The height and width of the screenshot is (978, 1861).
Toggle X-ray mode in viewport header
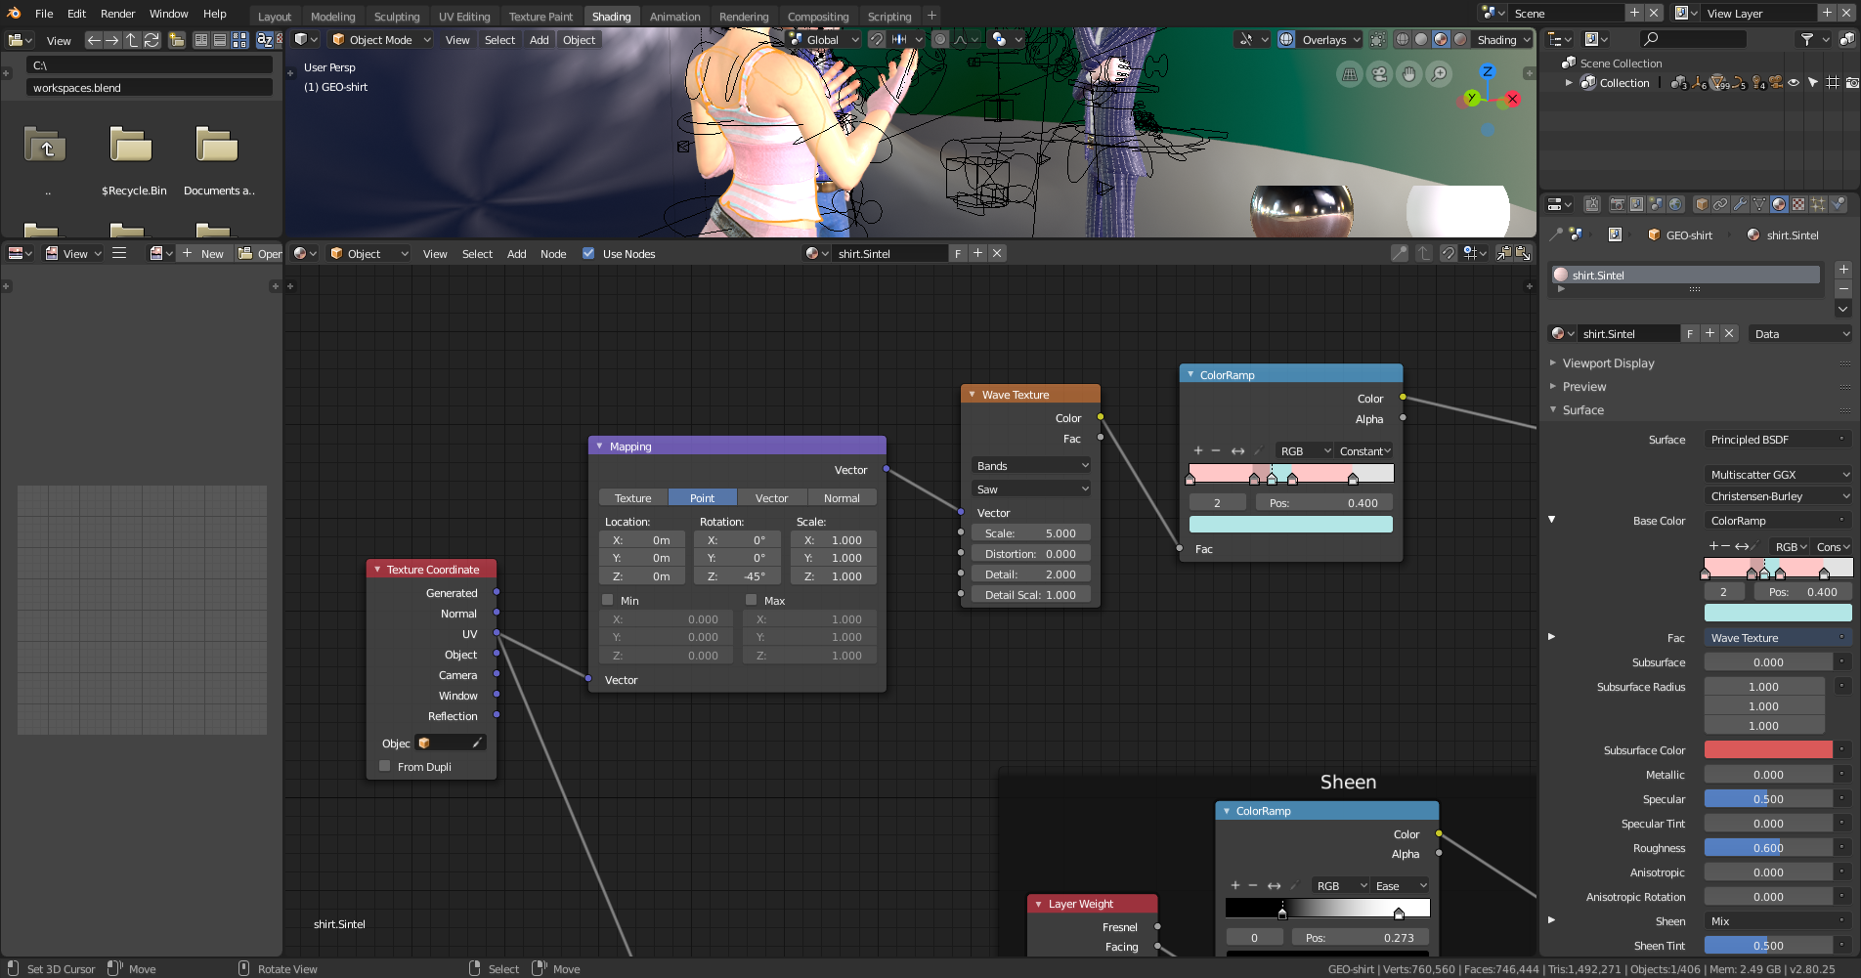pos(1378,40)
